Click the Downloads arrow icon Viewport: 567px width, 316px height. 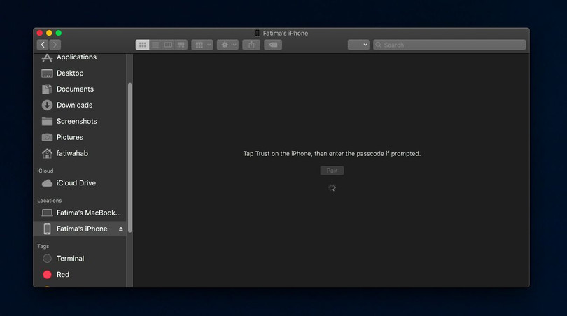click(x=47, y=105)
